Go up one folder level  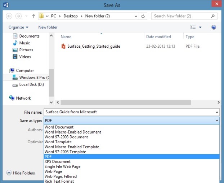click(34, 16)
